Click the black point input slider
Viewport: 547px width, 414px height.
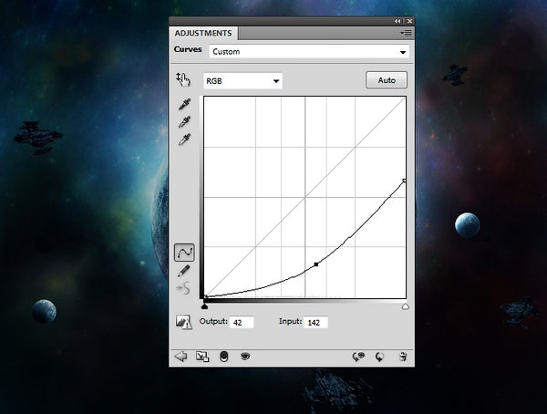(x=205, y=306)
